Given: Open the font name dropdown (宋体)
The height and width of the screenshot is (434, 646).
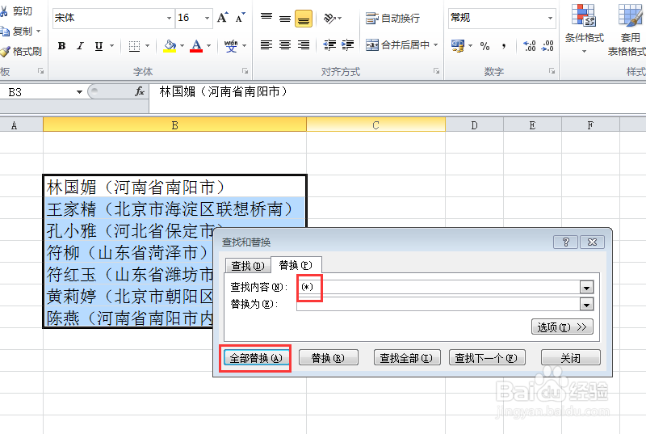Looking at the screenshot, I should click(169, 18).
